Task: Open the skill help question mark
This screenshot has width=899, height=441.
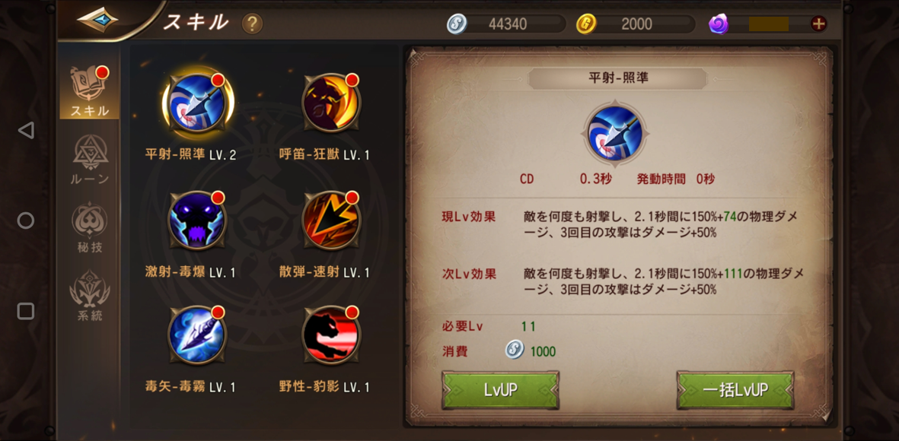Action: [252, 24]
